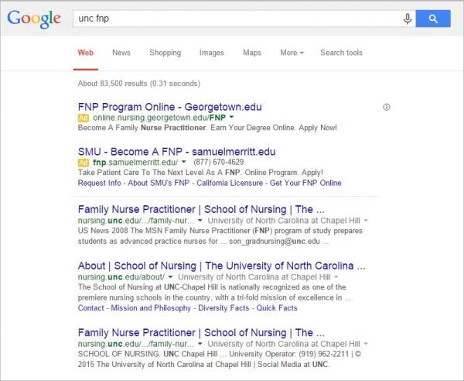Image resolution: width=464 pixels, height=381 pixels.
Task: Click the ad info circle icon
Action: 387,107
